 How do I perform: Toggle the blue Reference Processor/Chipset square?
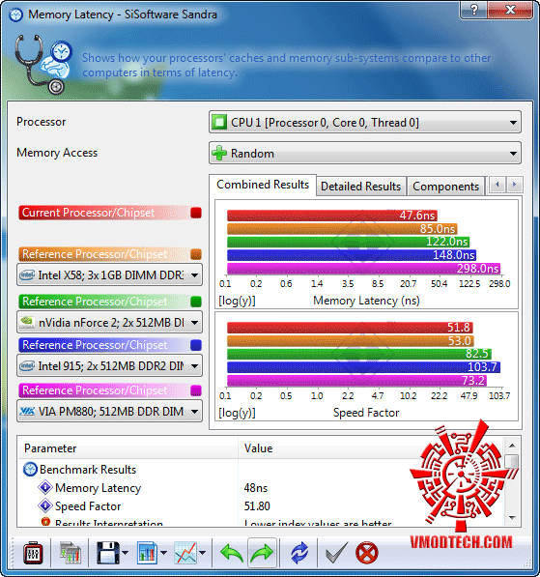[x=196, y=345]
